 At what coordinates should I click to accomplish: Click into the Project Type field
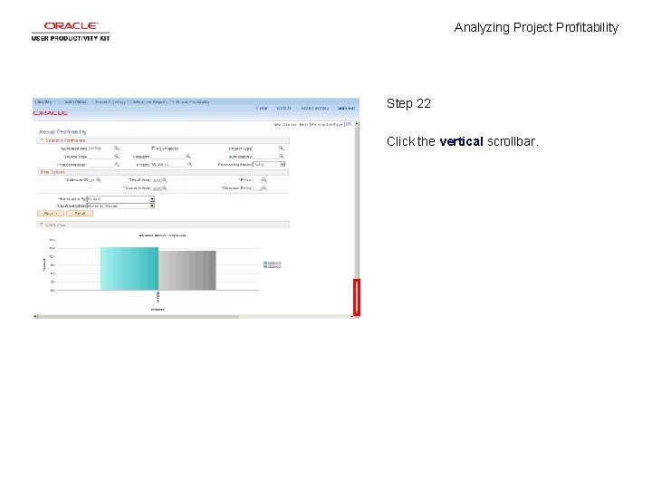(265, 148)
